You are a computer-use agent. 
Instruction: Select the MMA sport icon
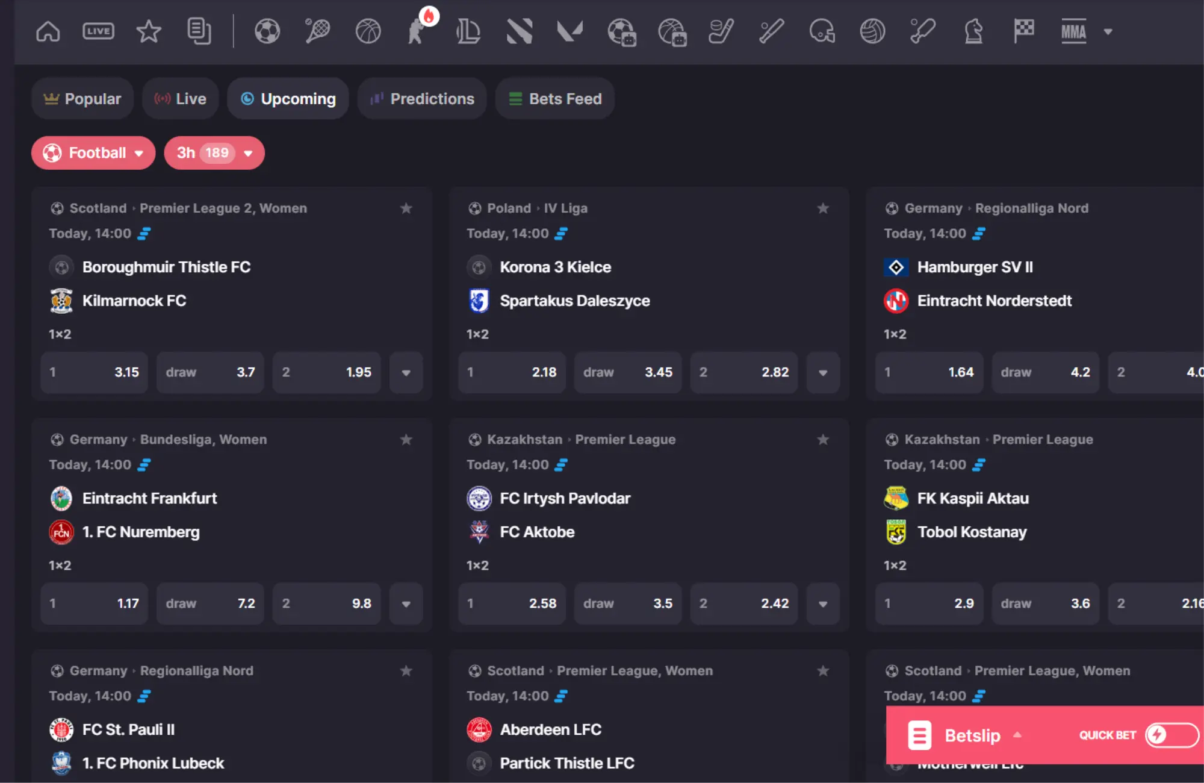click(1073, 31)
